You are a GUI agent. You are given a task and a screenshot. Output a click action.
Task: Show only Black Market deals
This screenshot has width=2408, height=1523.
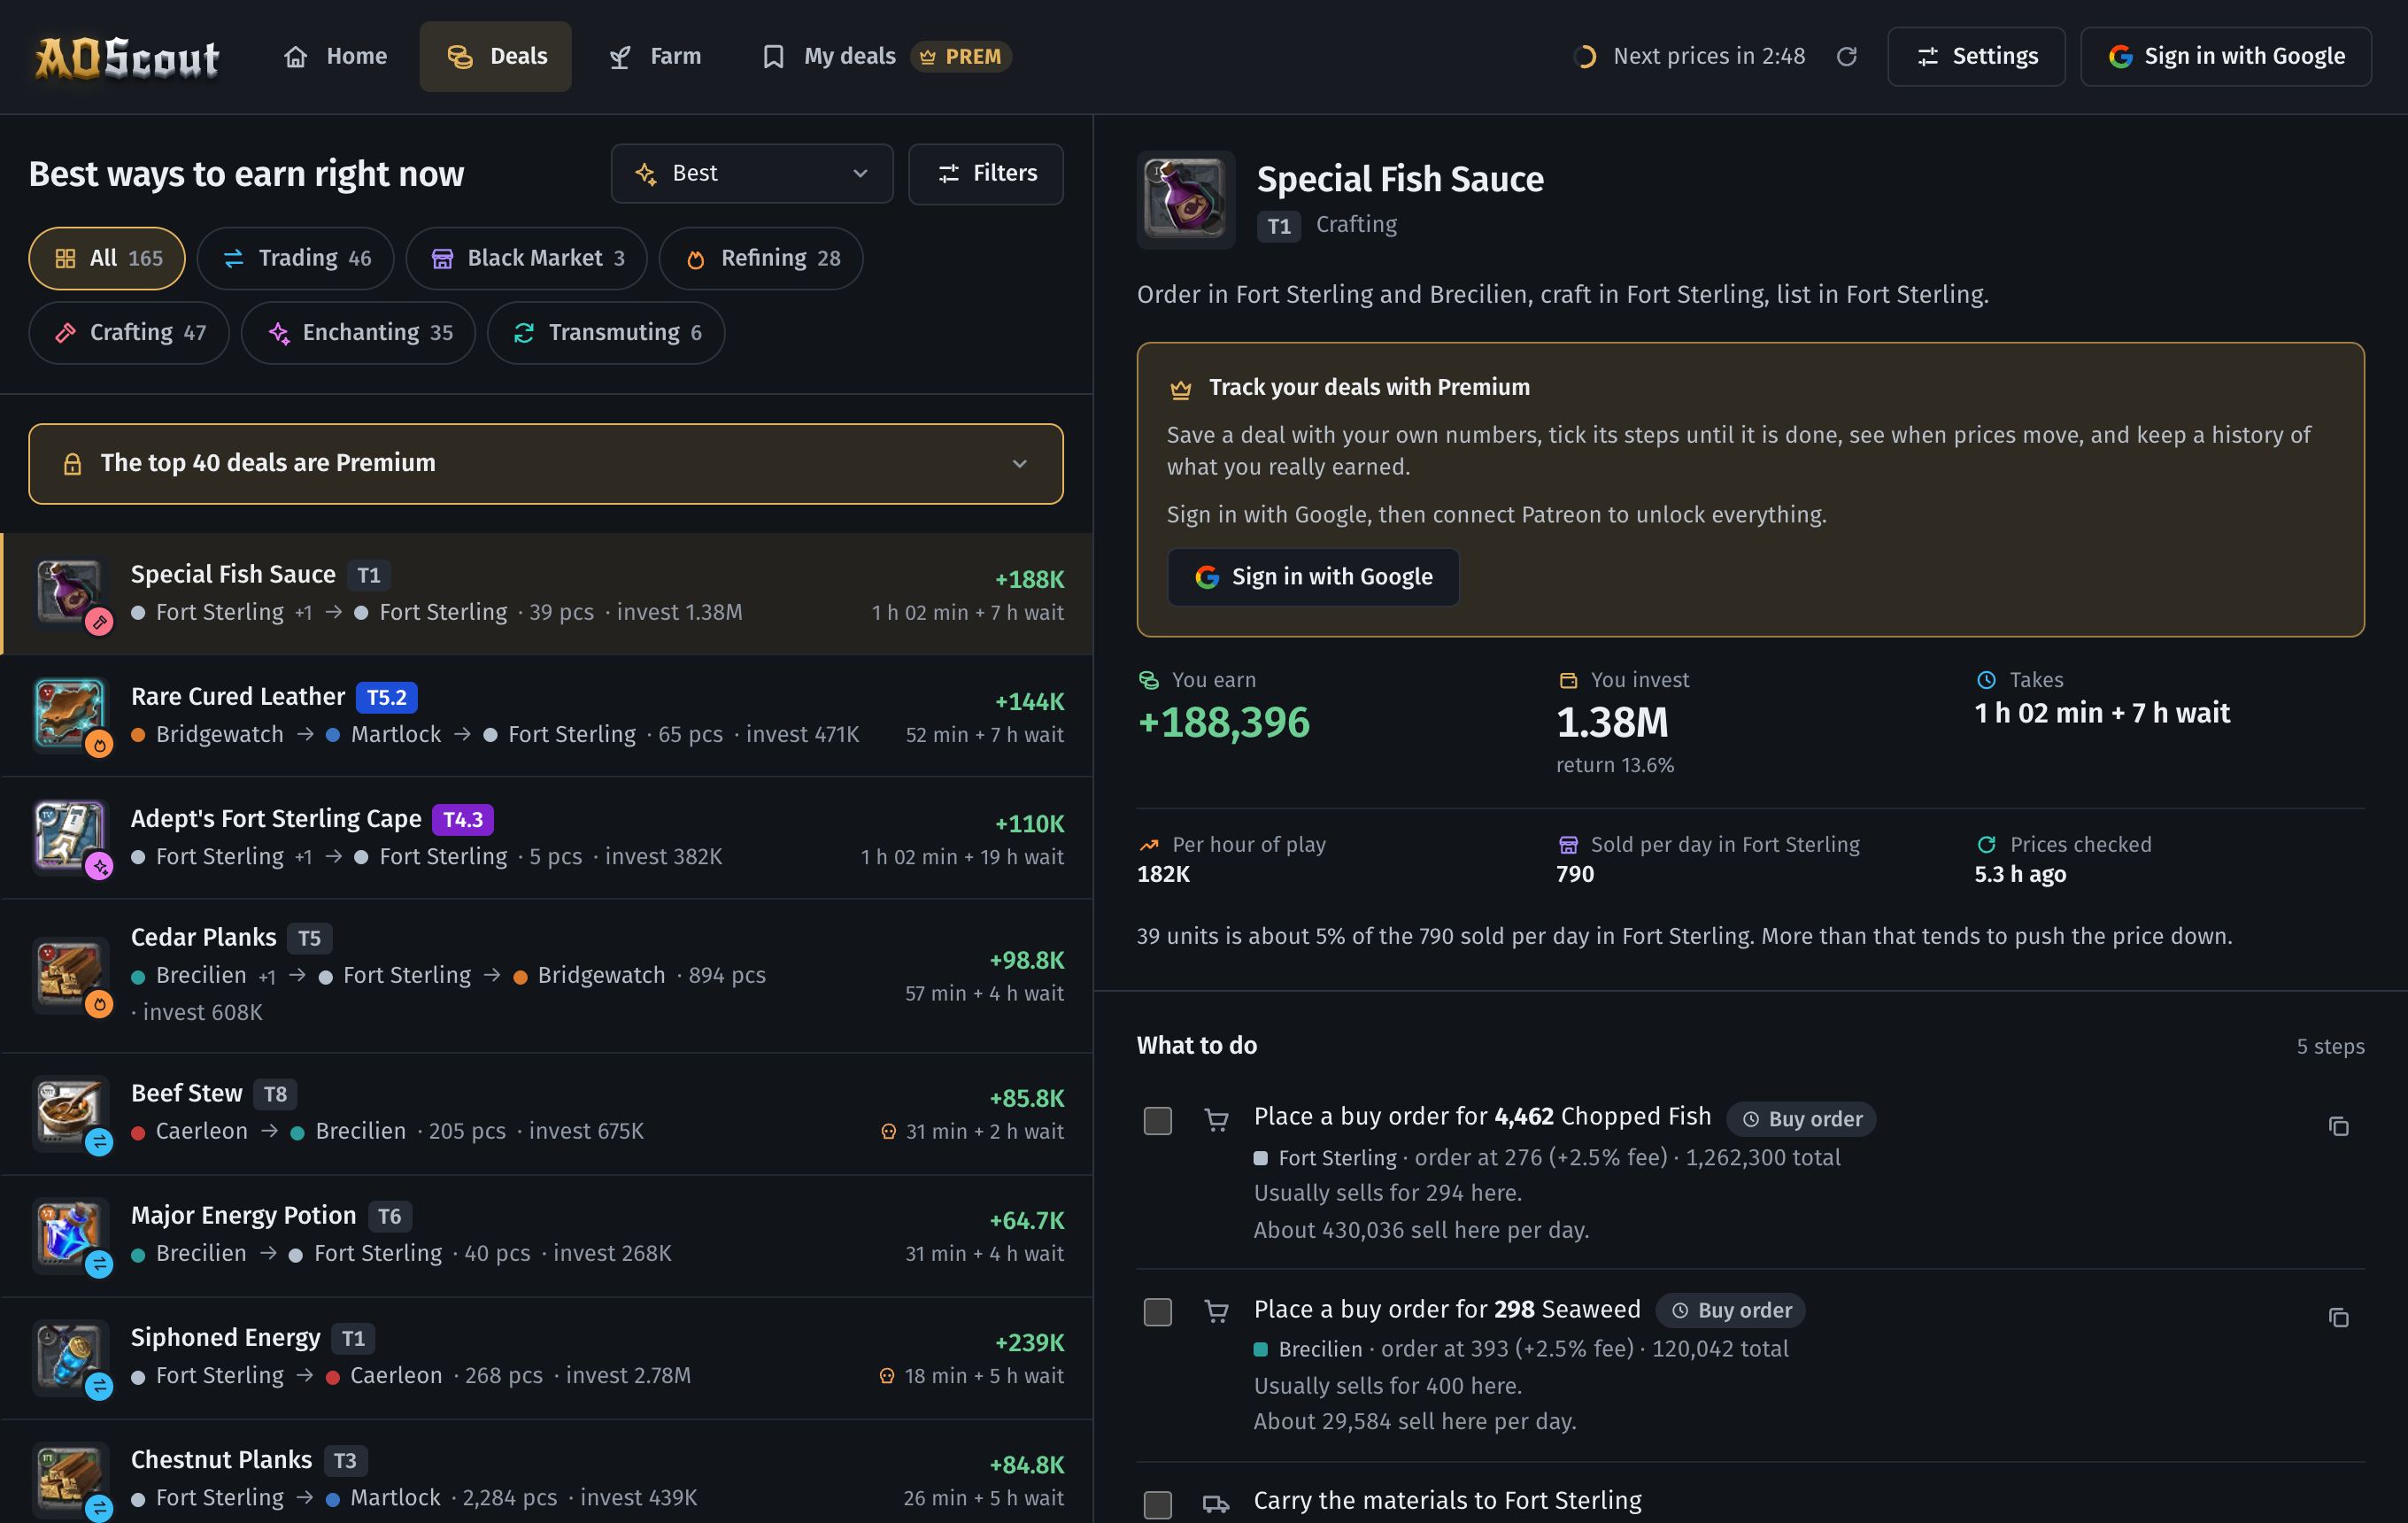coord(526,259)
